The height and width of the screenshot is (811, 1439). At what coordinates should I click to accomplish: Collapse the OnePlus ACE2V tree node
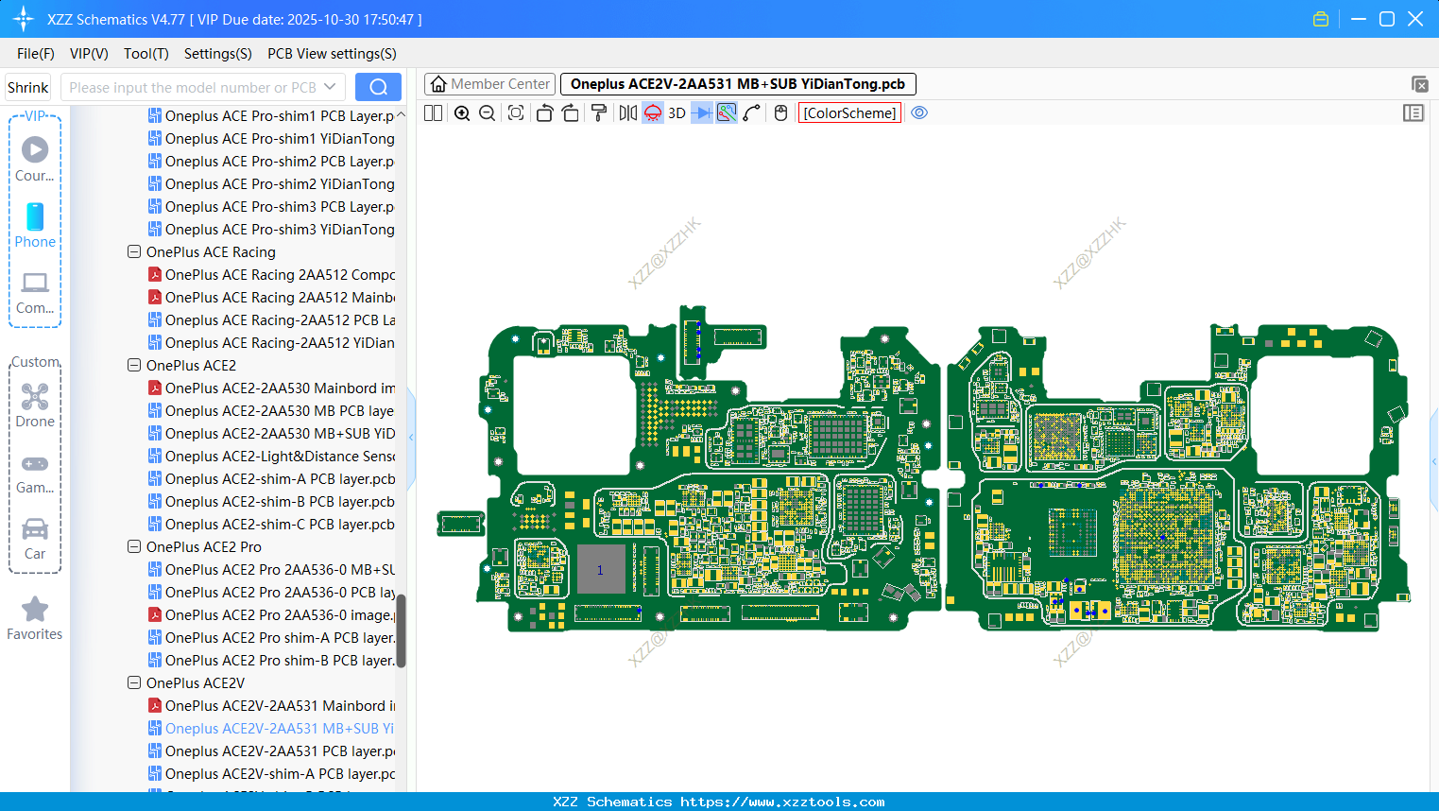click(133, 682)
